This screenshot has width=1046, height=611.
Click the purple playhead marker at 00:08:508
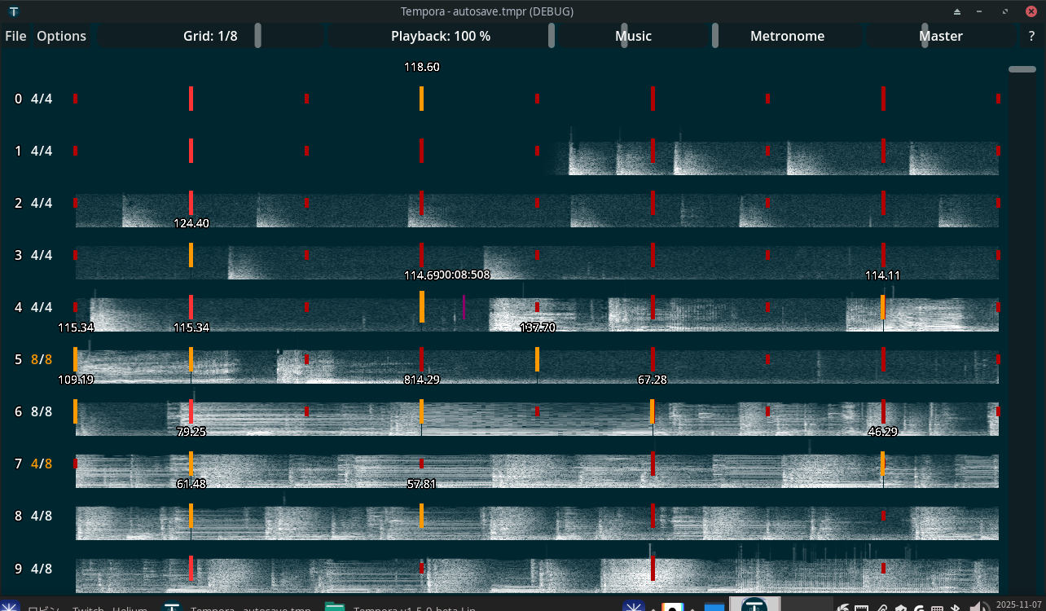pos(464,306)
